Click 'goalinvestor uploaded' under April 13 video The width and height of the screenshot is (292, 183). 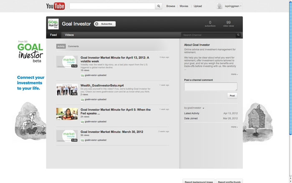(x=96, y=75)
